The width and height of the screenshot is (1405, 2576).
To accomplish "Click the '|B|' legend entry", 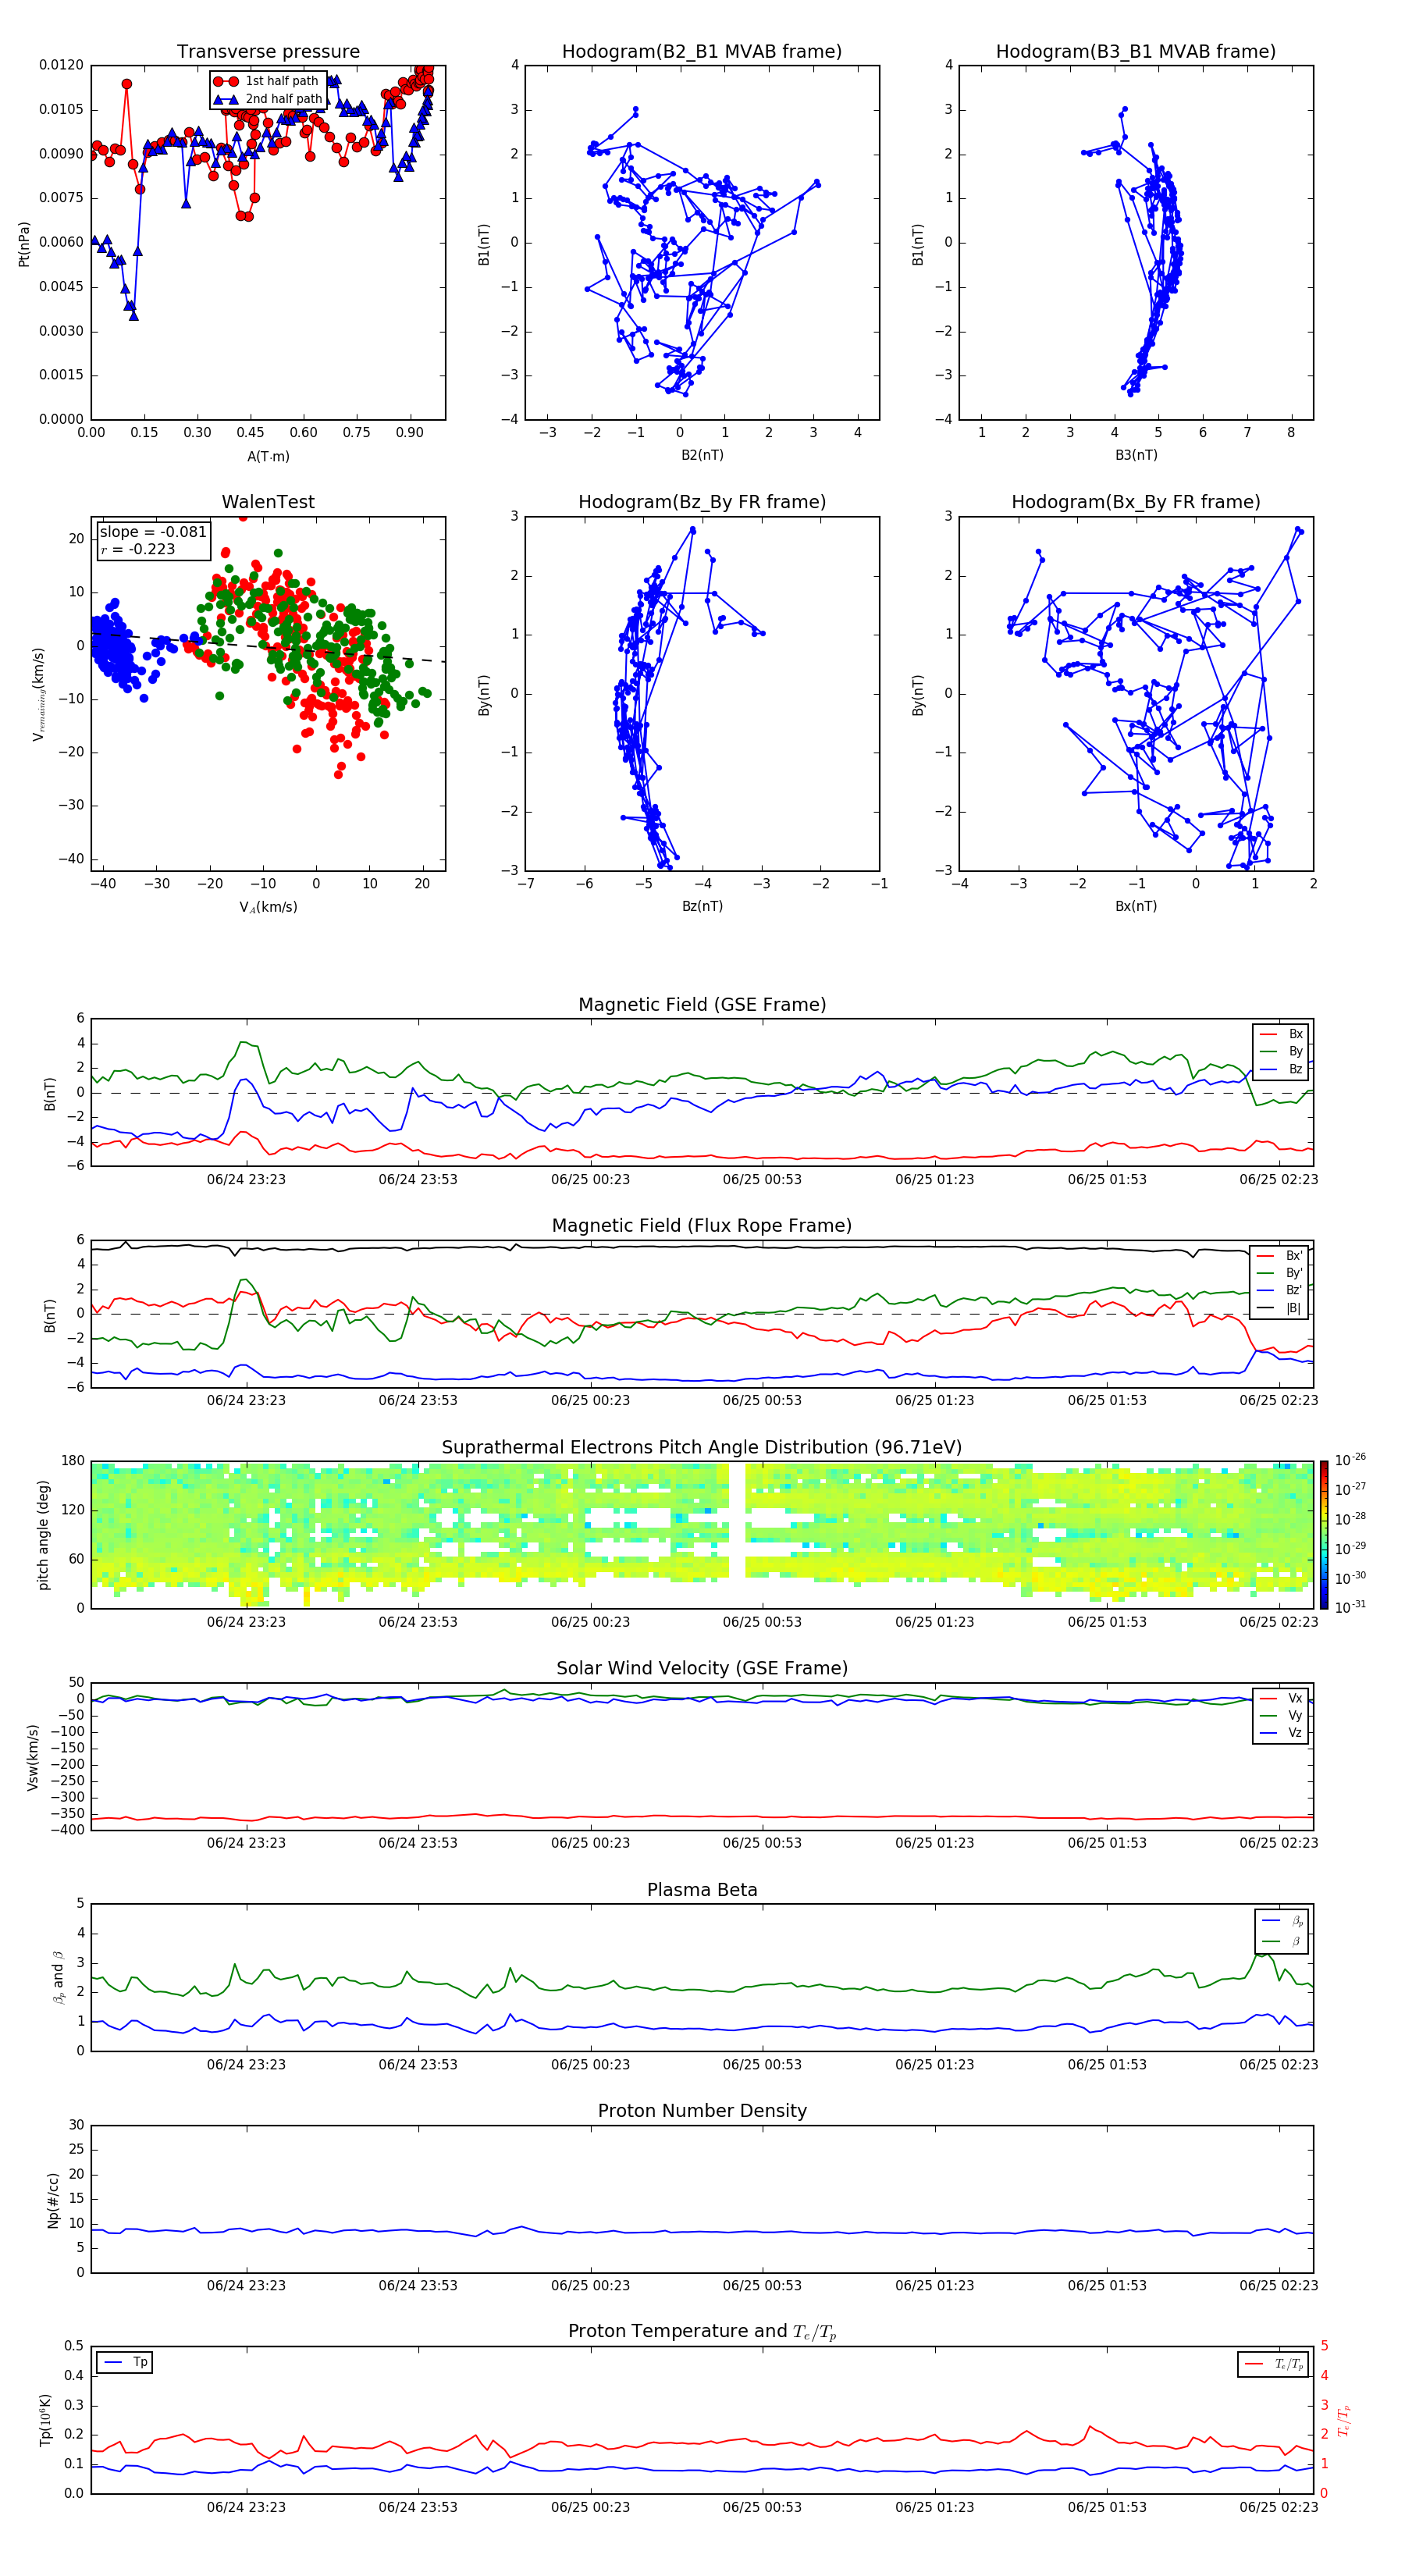I will (x=1280, y=1308).
